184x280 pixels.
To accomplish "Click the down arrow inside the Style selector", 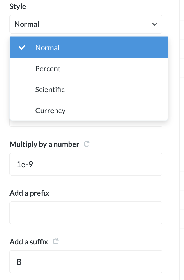I will coord(155,24).
